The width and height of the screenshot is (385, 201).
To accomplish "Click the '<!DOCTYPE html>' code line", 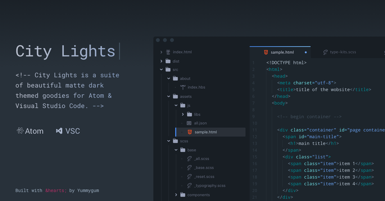I will pos(286,63).
